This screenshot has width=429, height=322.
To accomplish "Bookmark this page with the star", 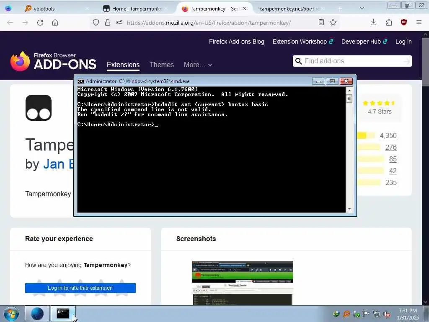I will [x=333, y=23].
